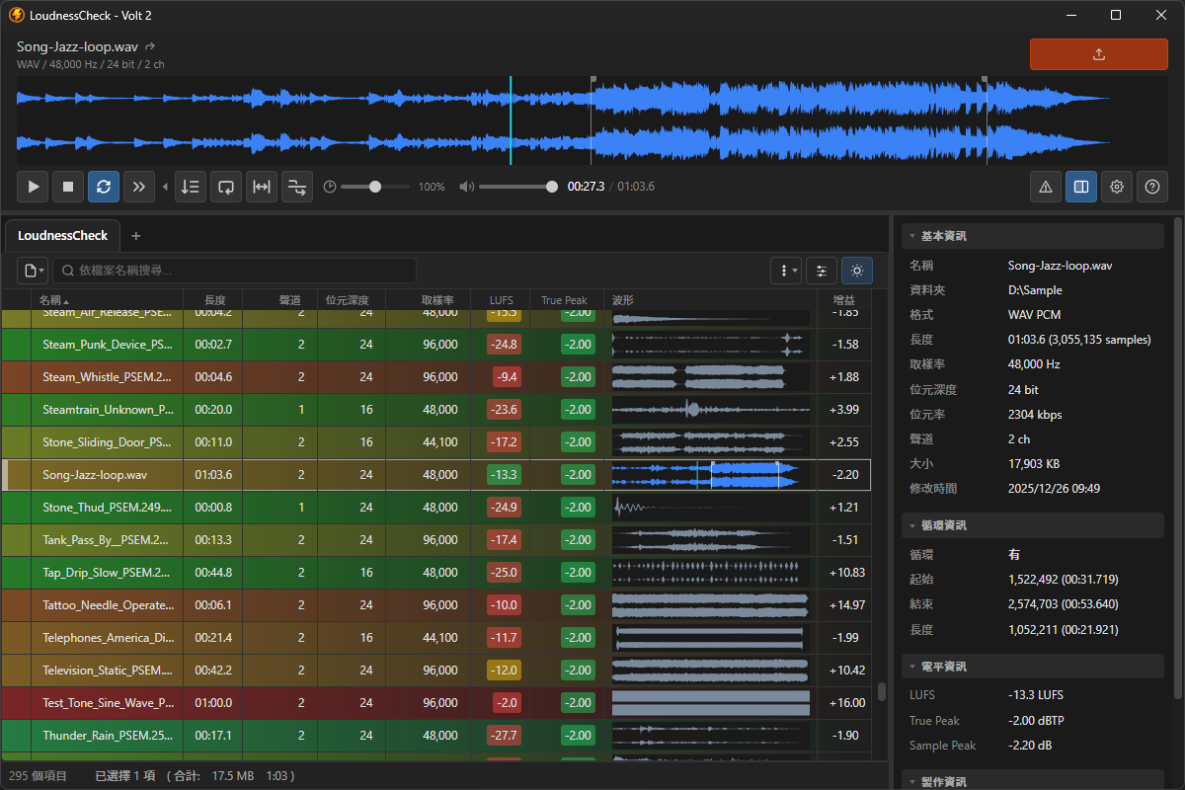
Task: Select the Tank_Pass_By row
Action: 436,540
